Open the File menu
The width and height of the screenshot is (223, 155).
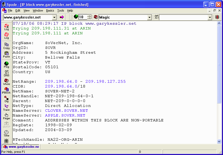pyautogui.click(x=10, y=10)
